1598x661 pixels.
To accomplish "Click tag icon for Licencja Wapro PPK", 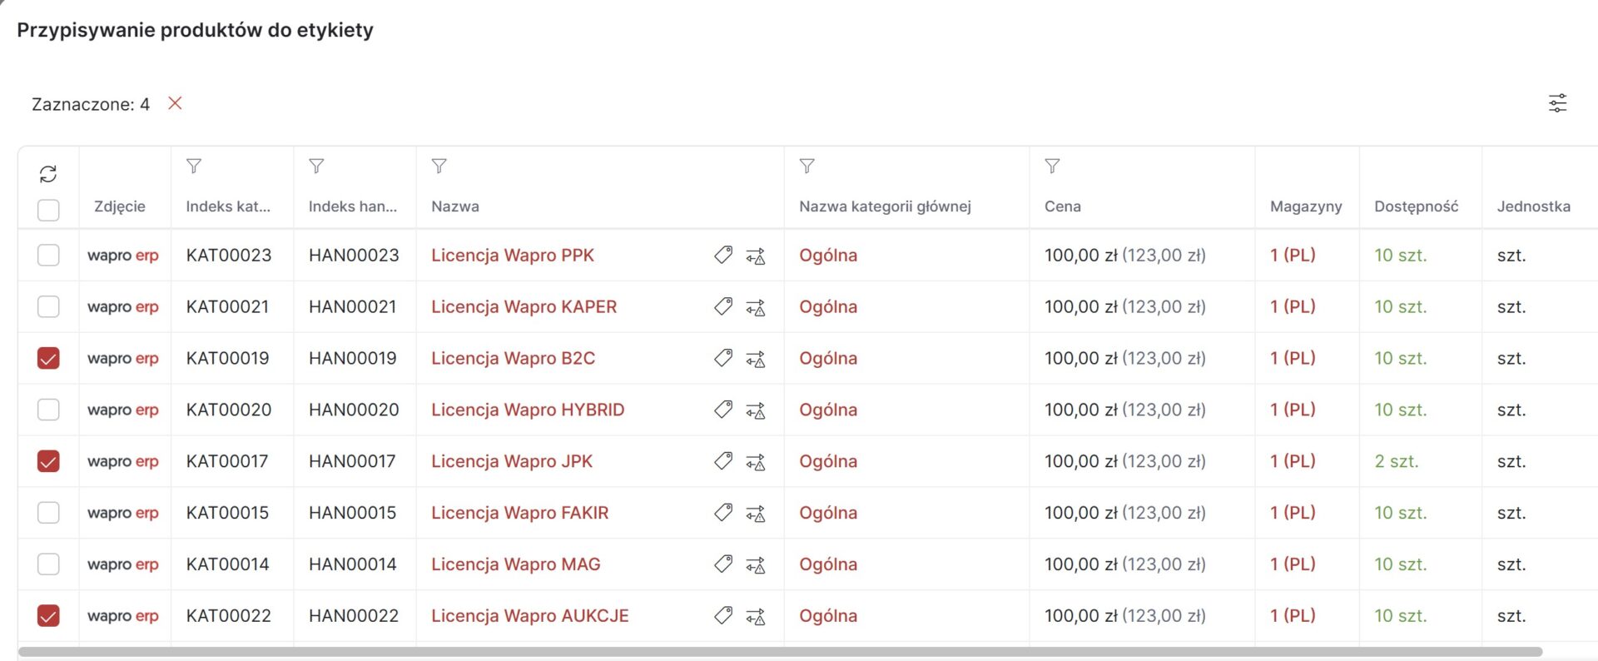I will [x=724, y=255].
